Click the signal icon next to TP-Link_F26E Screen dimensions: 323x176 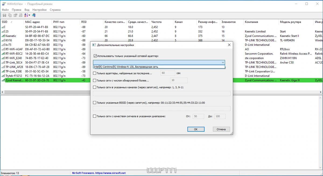coord(3,71)
